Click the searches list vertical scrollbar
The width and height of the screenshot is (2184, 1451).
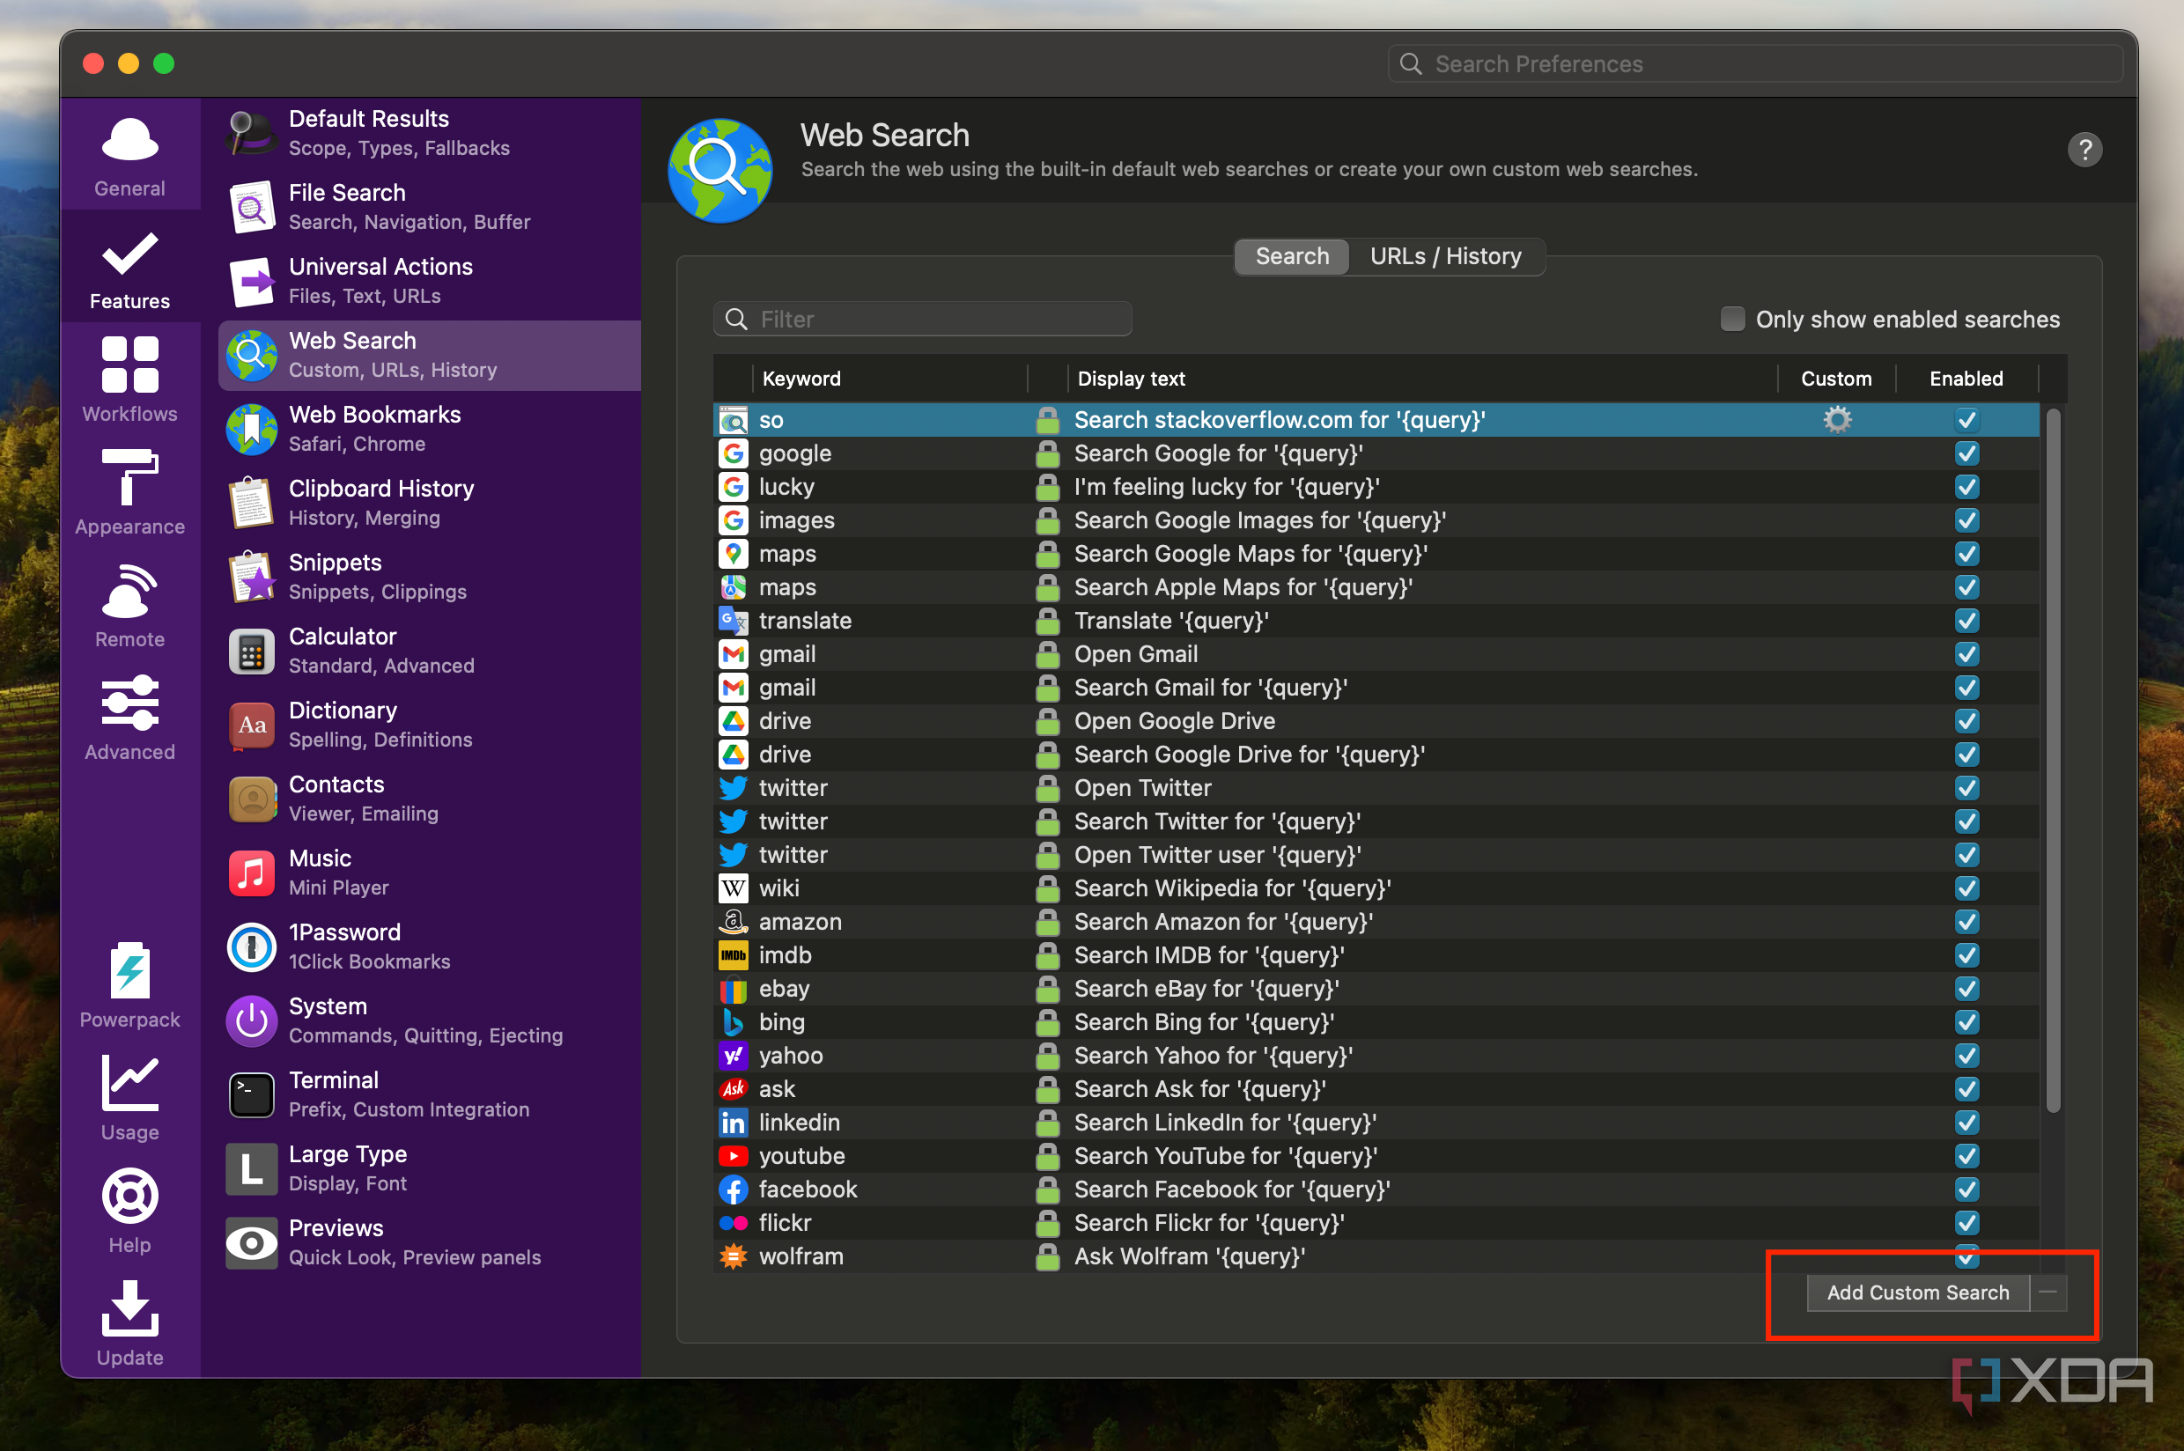tap(2053, 761)
